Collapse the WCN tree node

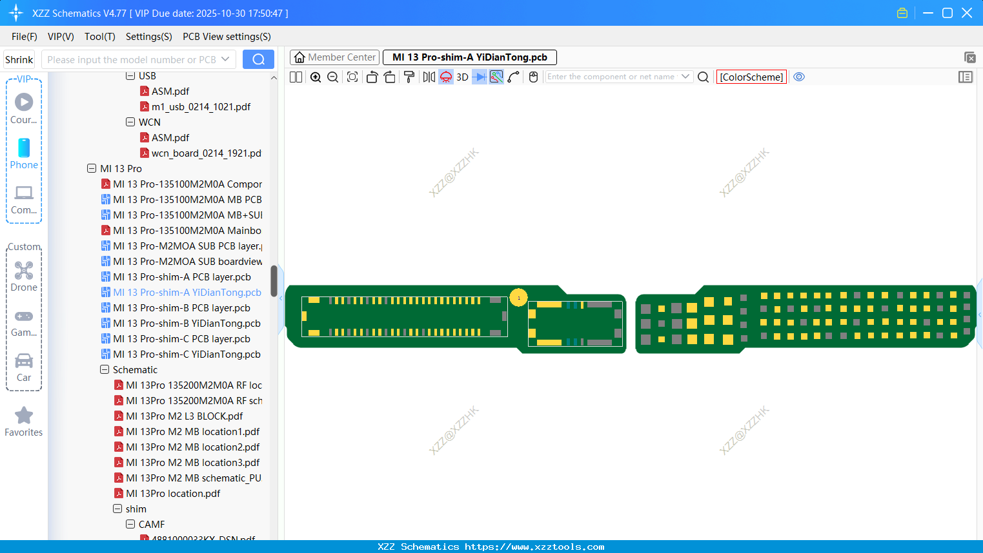pos(129,122)
